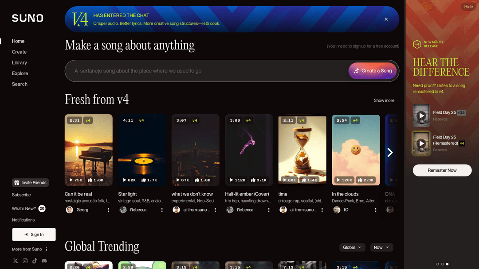The height and width of the screenshot is (269, 479).
Task: Hide the new model release side panel
Action: pyautogui.click(x=468, y=7)
